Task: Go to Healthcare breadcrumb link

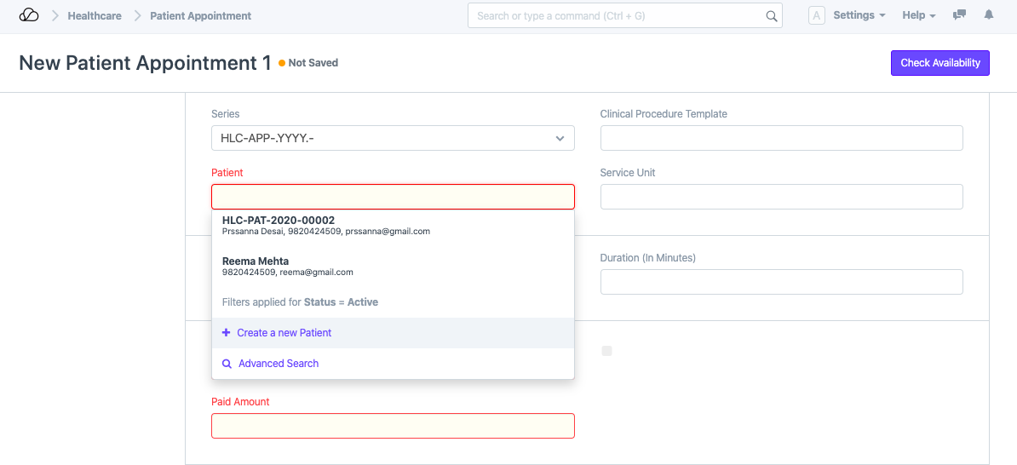Action: click(95, 15)
